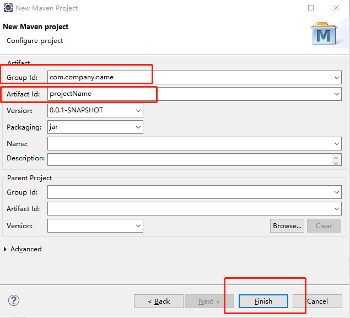Minimize the New Maven Project dialog
Image resolution: width=350 pixels, height=318 pixels.
point(286,8)
